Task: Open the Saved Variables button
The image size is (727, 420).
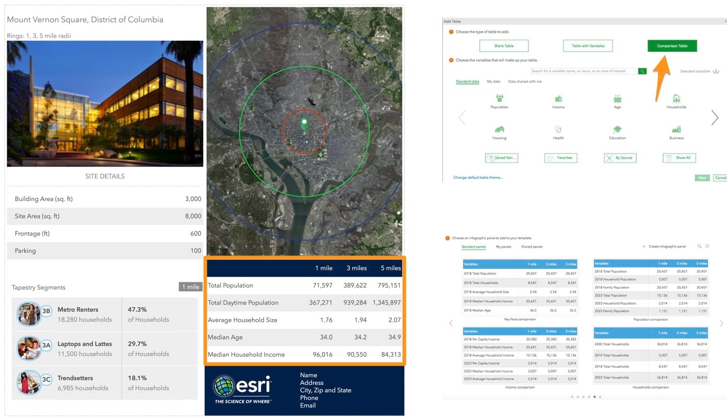Action: click(501, 158)
